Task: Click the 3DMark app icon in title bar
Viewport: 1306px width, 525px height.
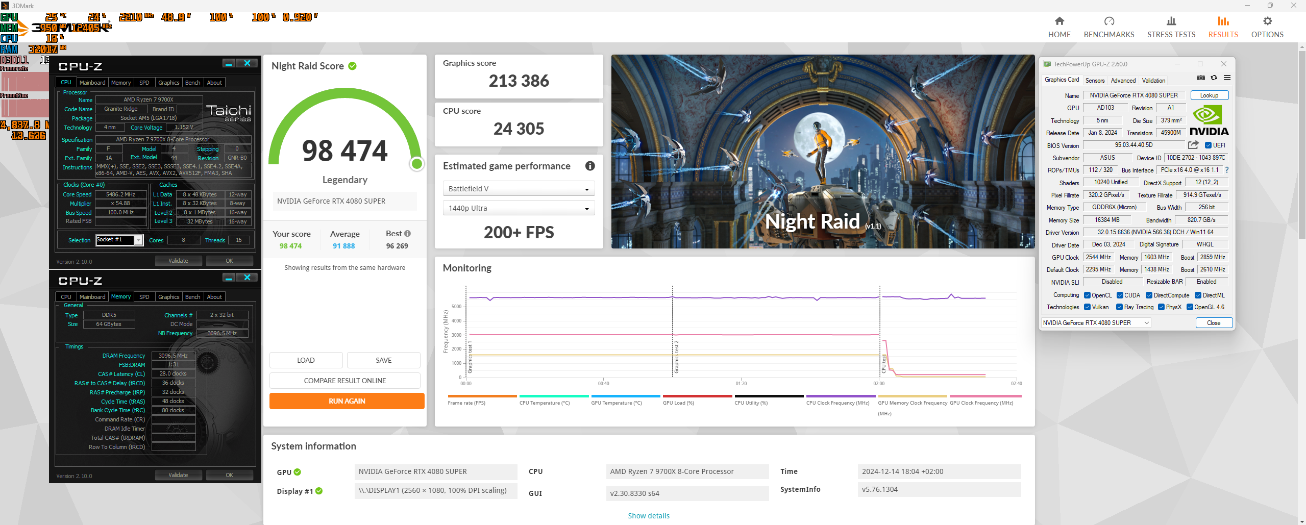Action: [x=6, y=6]
